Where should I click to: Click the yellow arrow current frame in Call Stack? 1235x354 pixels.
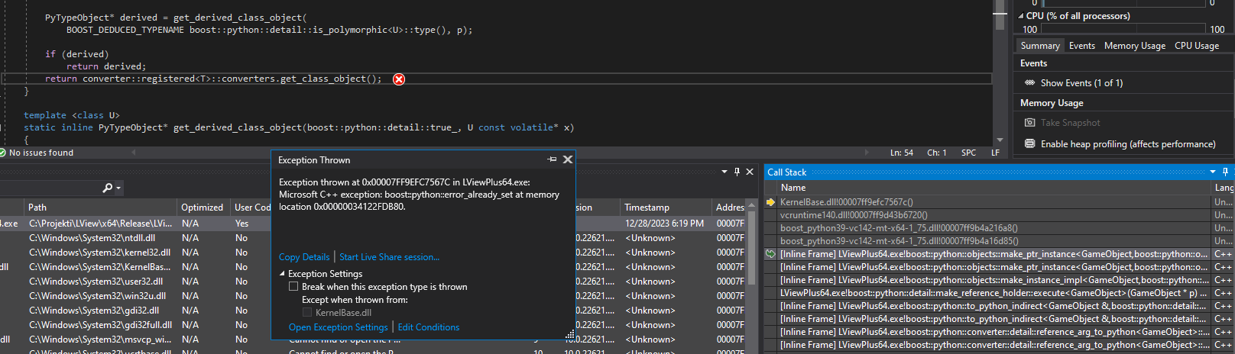coord(771,202)
